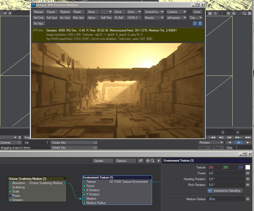Toggle the Pause playback button in transport

238,143
